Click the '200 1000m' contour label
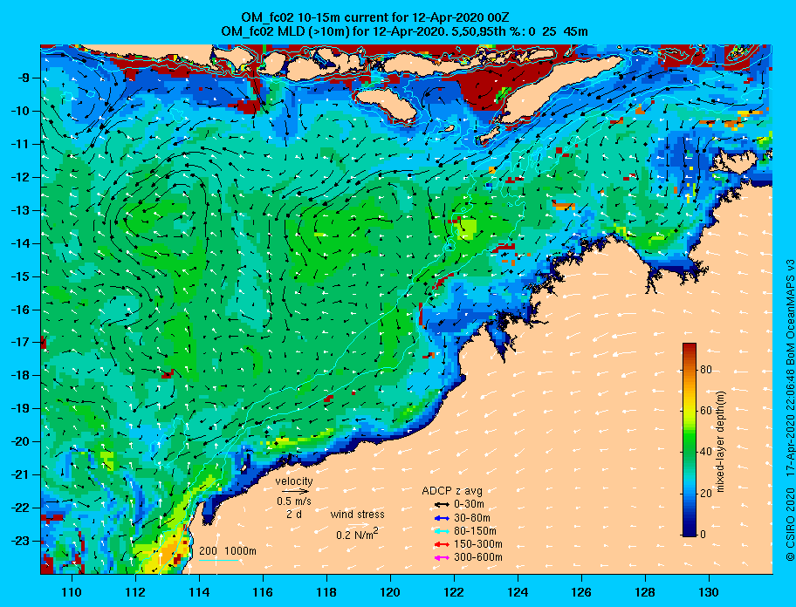The width and height of the screenshot is (796, 607). 228,550
